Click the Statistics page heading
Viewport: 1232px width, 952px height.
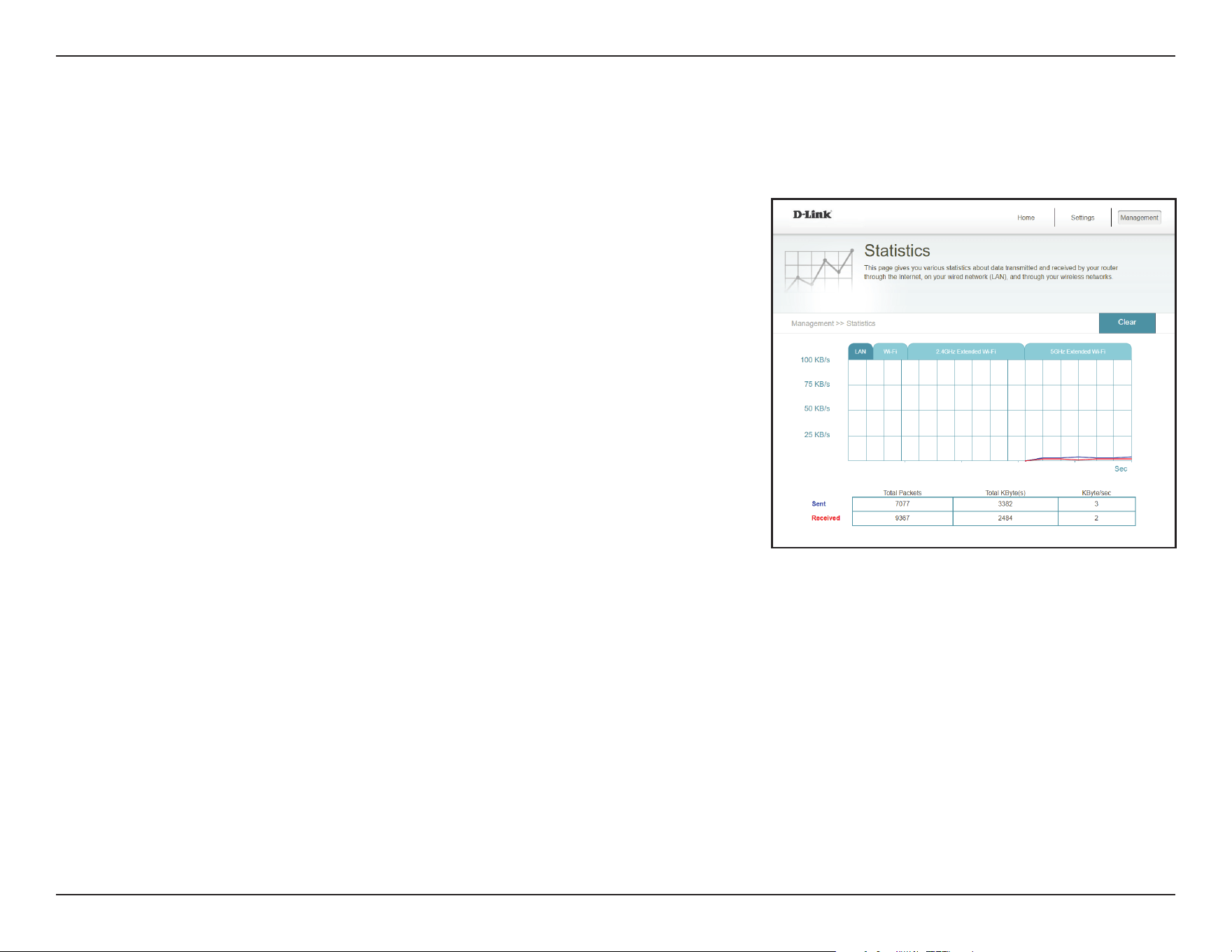pyautogui.click(x=897, y=250)
